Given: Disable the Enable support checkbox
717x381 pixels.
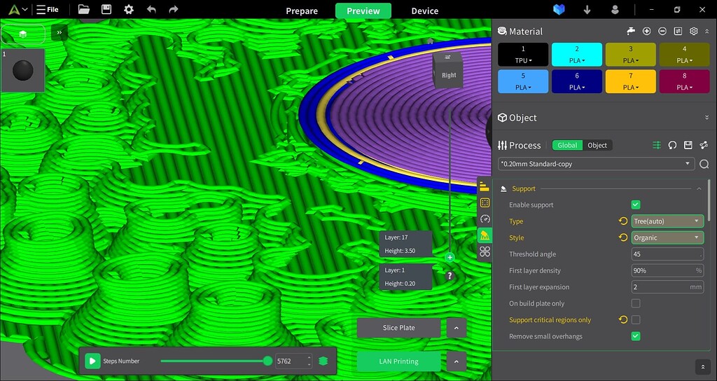Looking at the screenshot, I should (x=636, y=205).
